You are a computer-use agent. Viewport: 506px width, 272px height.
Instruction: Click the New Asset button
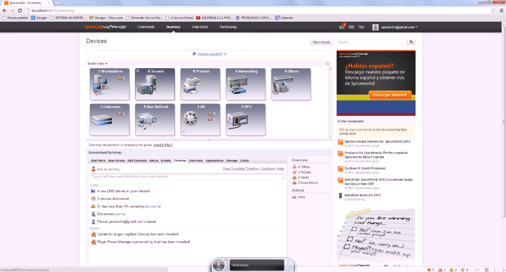point(321,42)
